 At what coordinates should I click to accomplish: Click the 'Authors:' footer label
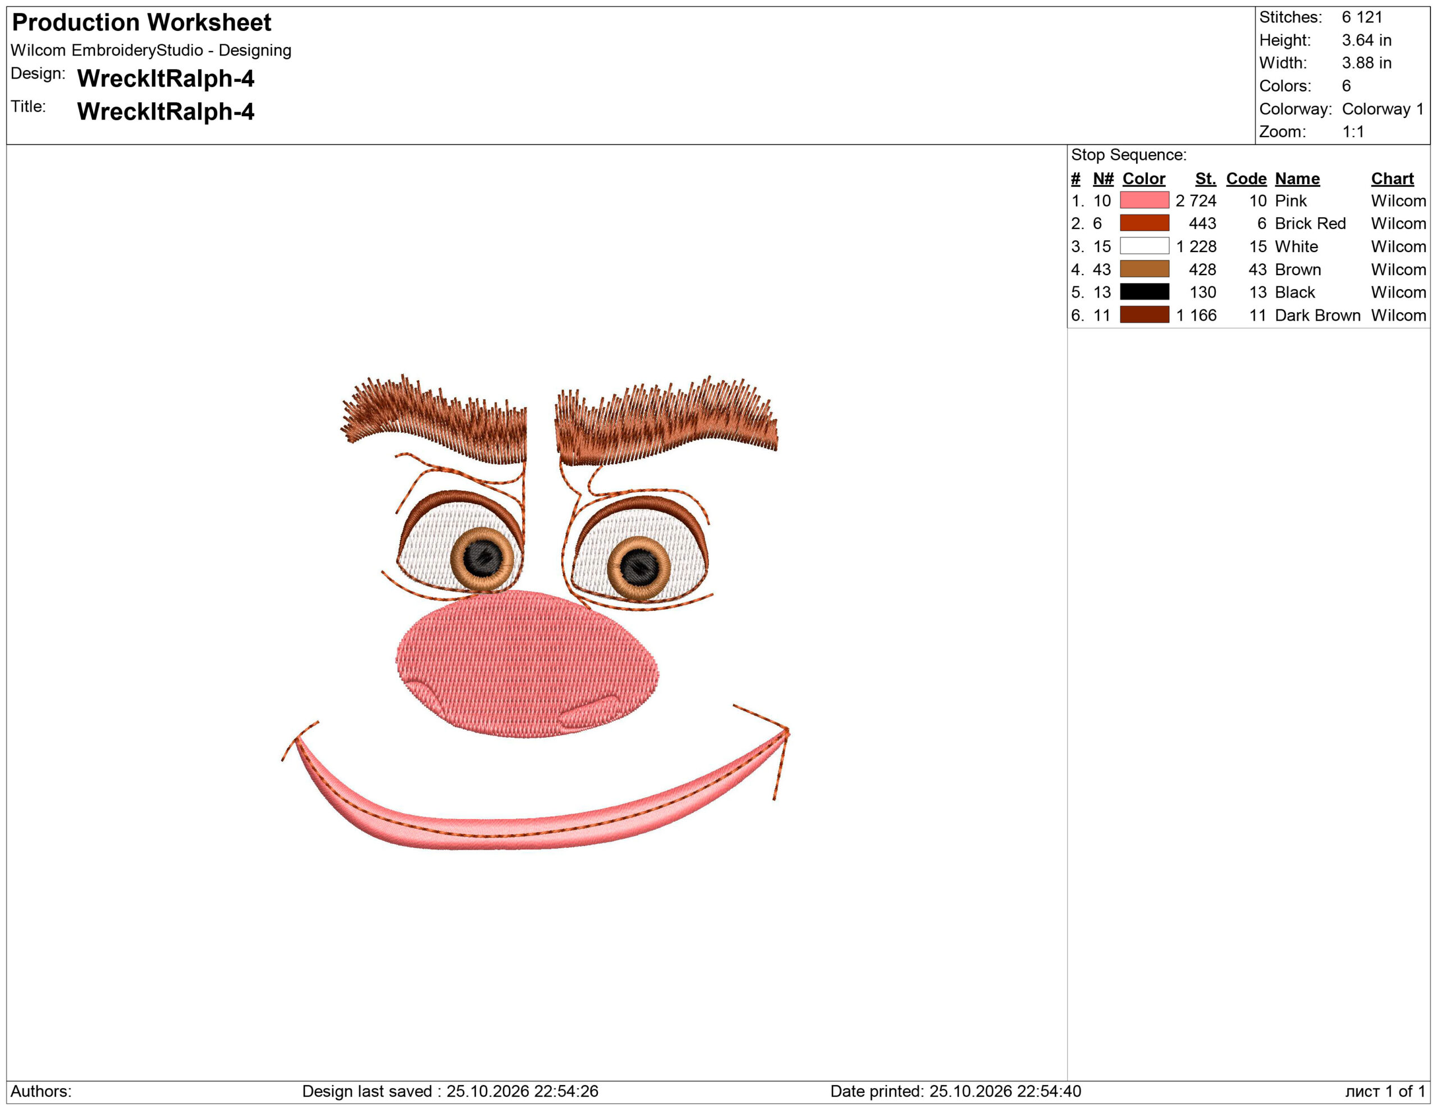tap(41, 1091)
